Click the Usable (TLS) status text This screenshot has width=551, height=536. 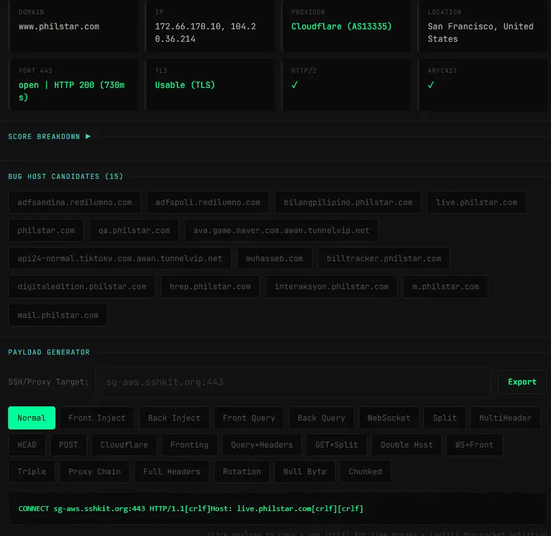coord(185,85)
